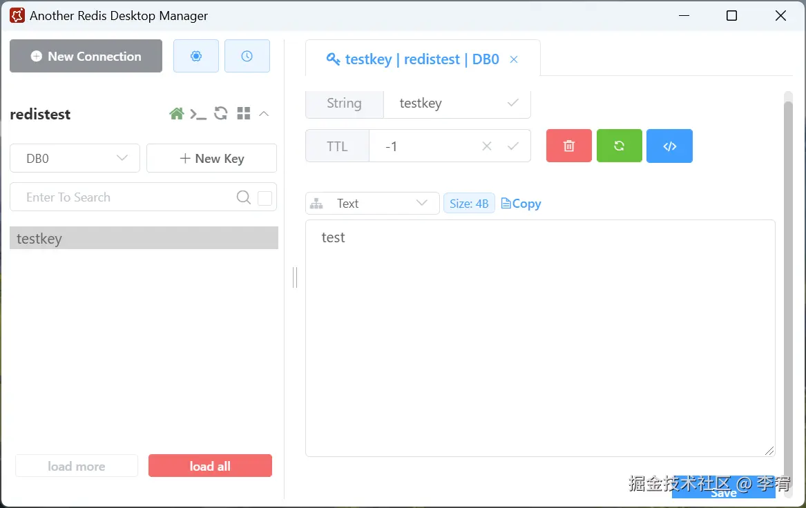Click the Another Redis Desktop Manager app icon
Image resolution: width=806 pixels, height=508 pixels.
point(17,15)
